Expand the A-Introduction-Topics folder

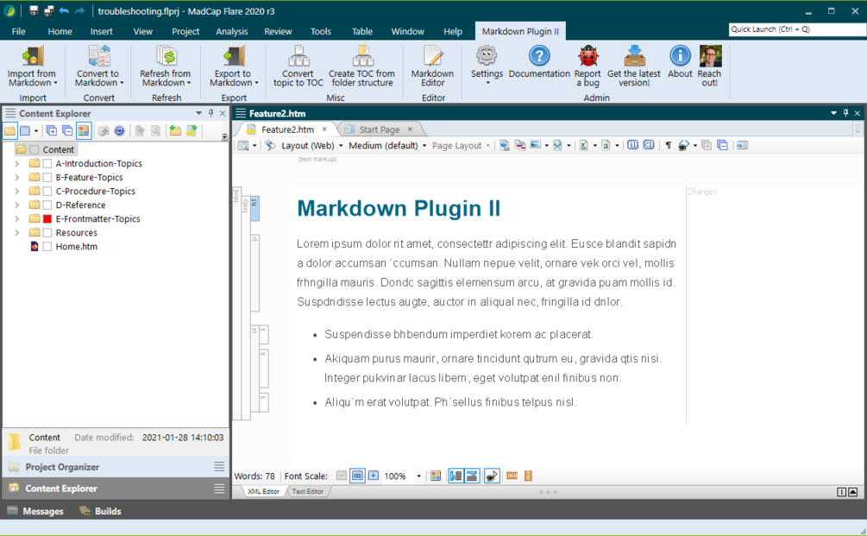tap(16, 164)
